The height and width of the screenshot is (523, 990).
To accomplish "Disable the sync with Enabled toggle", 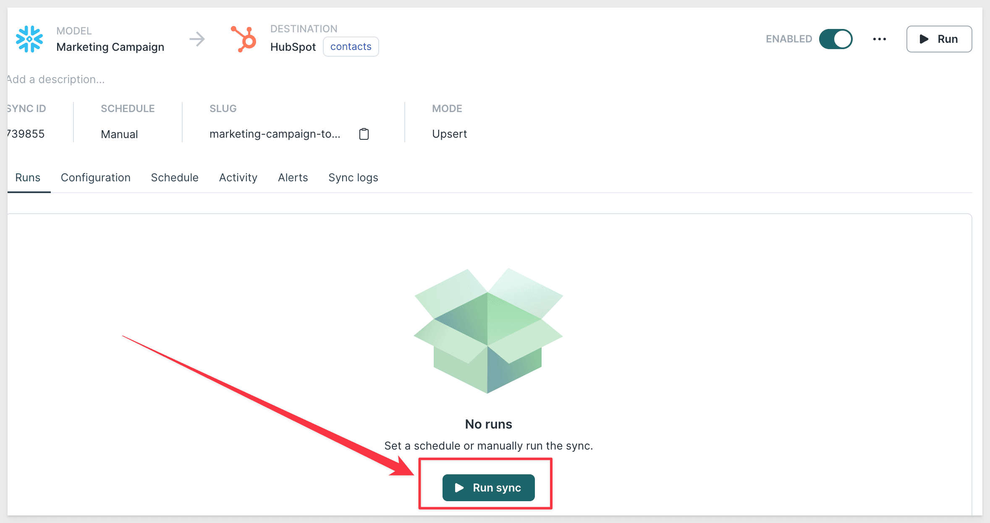I will coord(835,39).
